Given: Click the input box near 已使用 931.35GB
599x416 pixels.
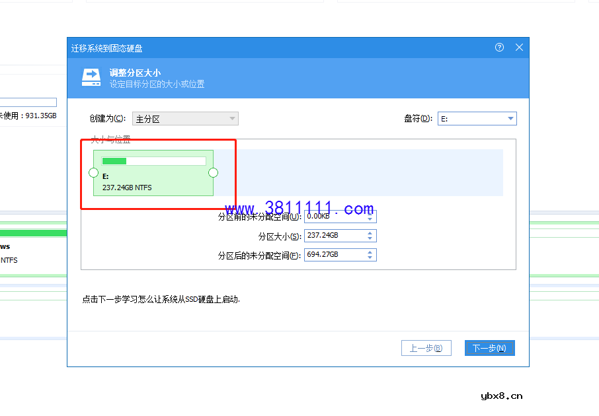Looking at the screenshot, I should tap(28, 102).
